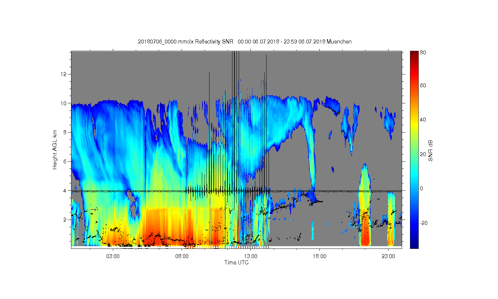Viewport: 498px width, 299px height.
Task: Click the yellow region of the colorbar
Action: point(414,125)
